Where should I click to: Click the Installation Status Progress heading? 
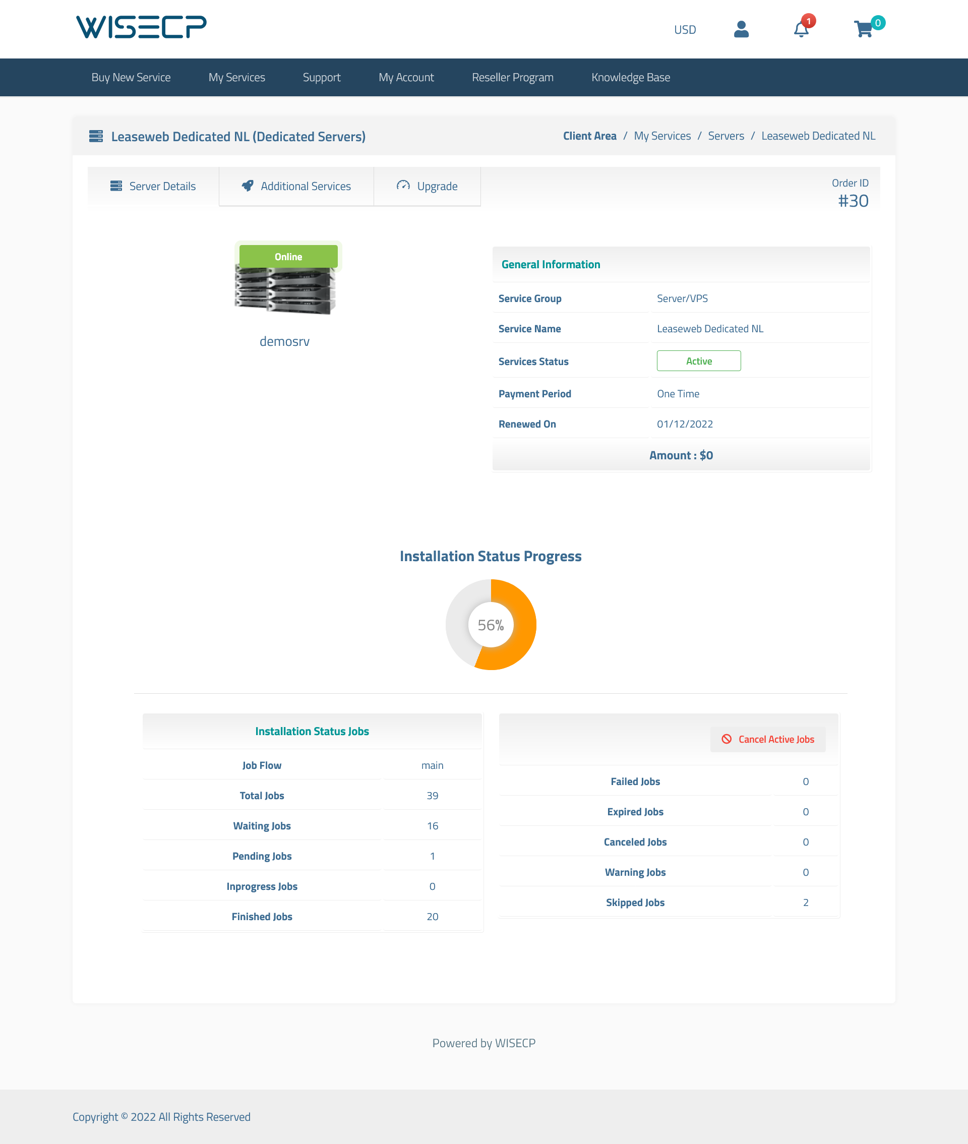pos(491,556)
